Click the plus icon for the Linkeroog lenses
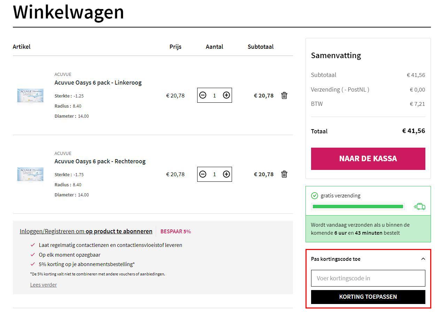The height and width of the screenshot is (312, 448). pyautogui.click(x=226, y=95)
